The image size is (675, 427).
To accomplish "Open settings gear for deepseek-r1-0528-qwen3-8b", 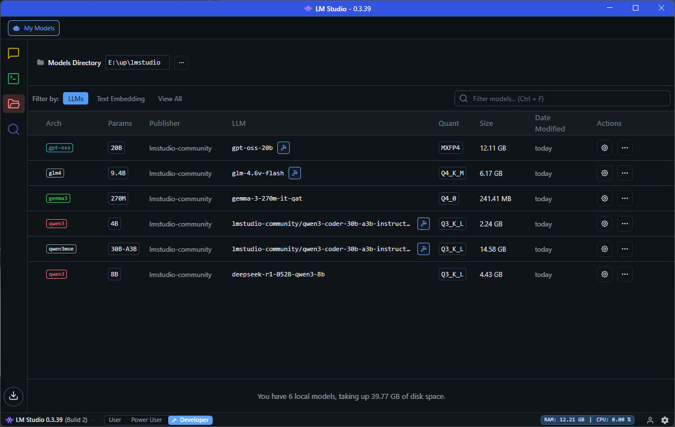I will click(x=604, y=274).
